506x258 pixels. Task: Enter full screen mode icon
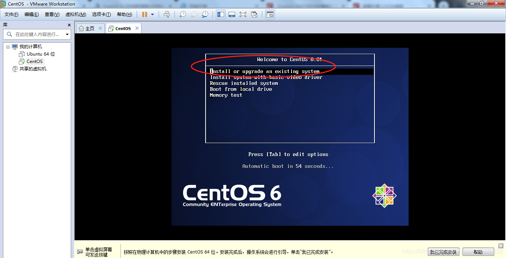243,14
